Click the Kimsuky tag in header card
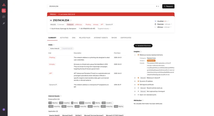 [x=96, y=25]
